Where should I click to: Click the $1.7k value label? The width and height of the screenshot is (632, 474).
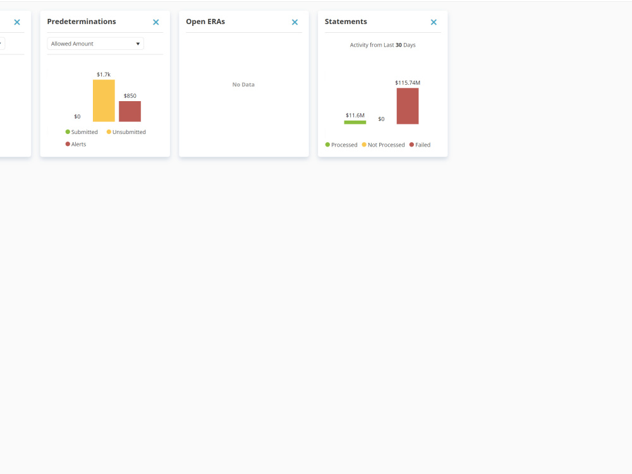click(104, 74)
